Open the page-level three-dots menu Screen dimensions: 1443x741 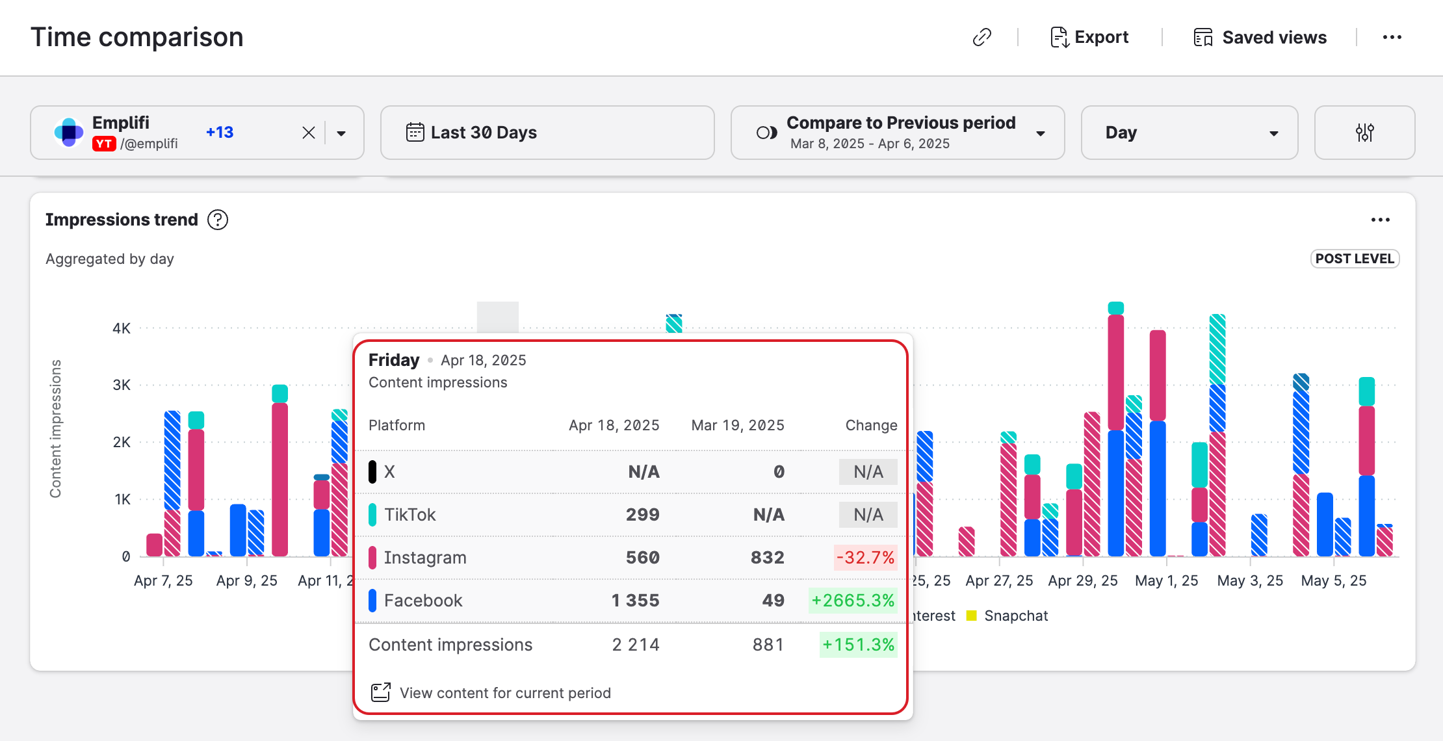1392,38
